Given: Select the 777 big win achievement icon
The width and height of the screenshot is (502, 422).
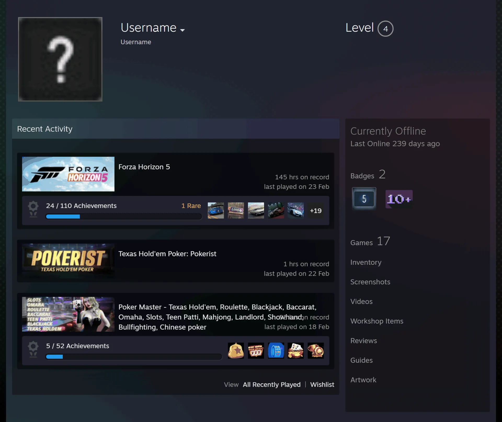Looking at the screenshot, I should click(256, 351).
